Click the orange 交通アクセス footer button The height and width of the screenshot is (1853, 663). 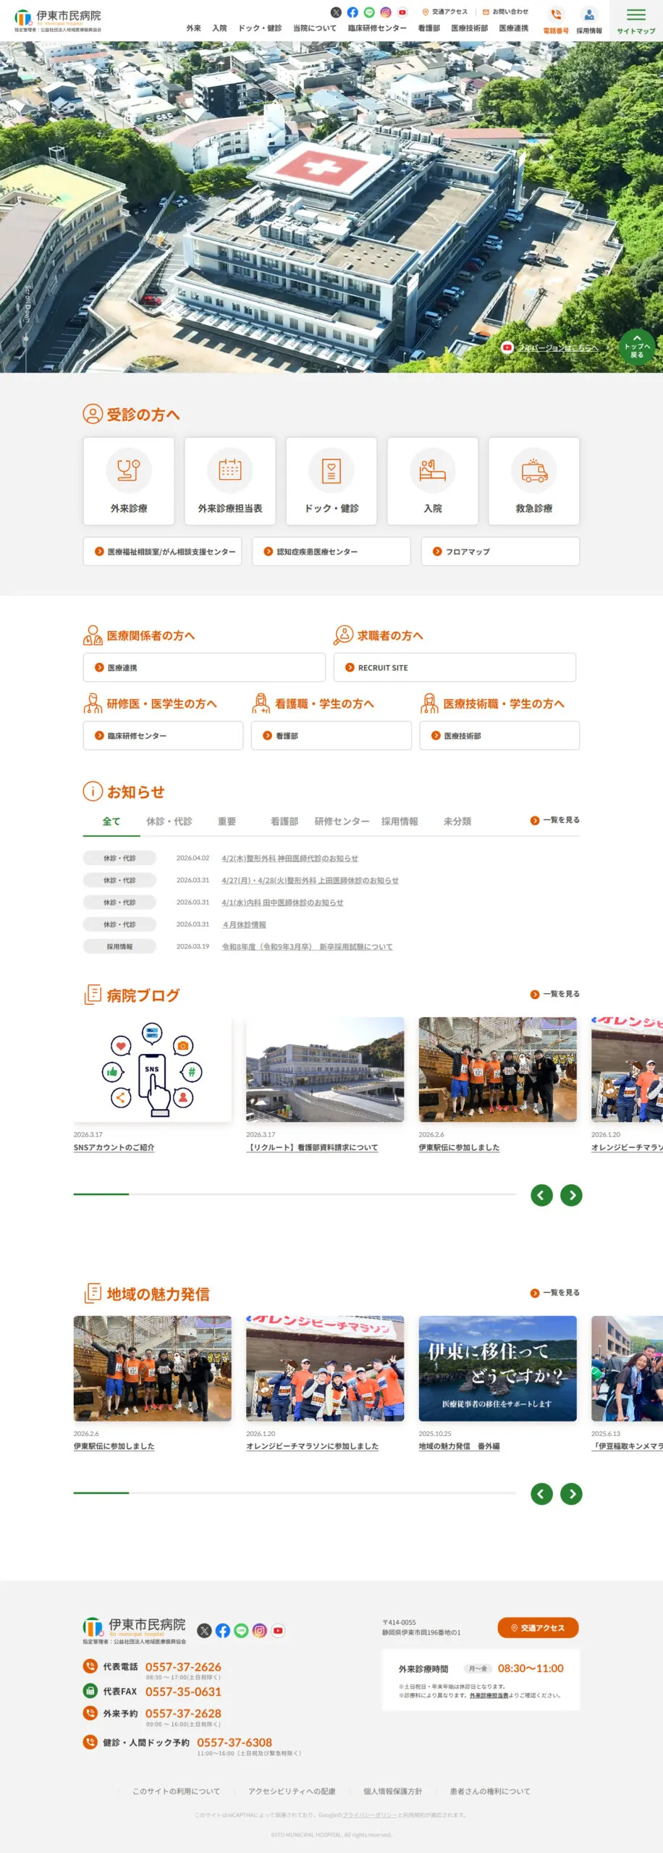[x=538, y=1628]
